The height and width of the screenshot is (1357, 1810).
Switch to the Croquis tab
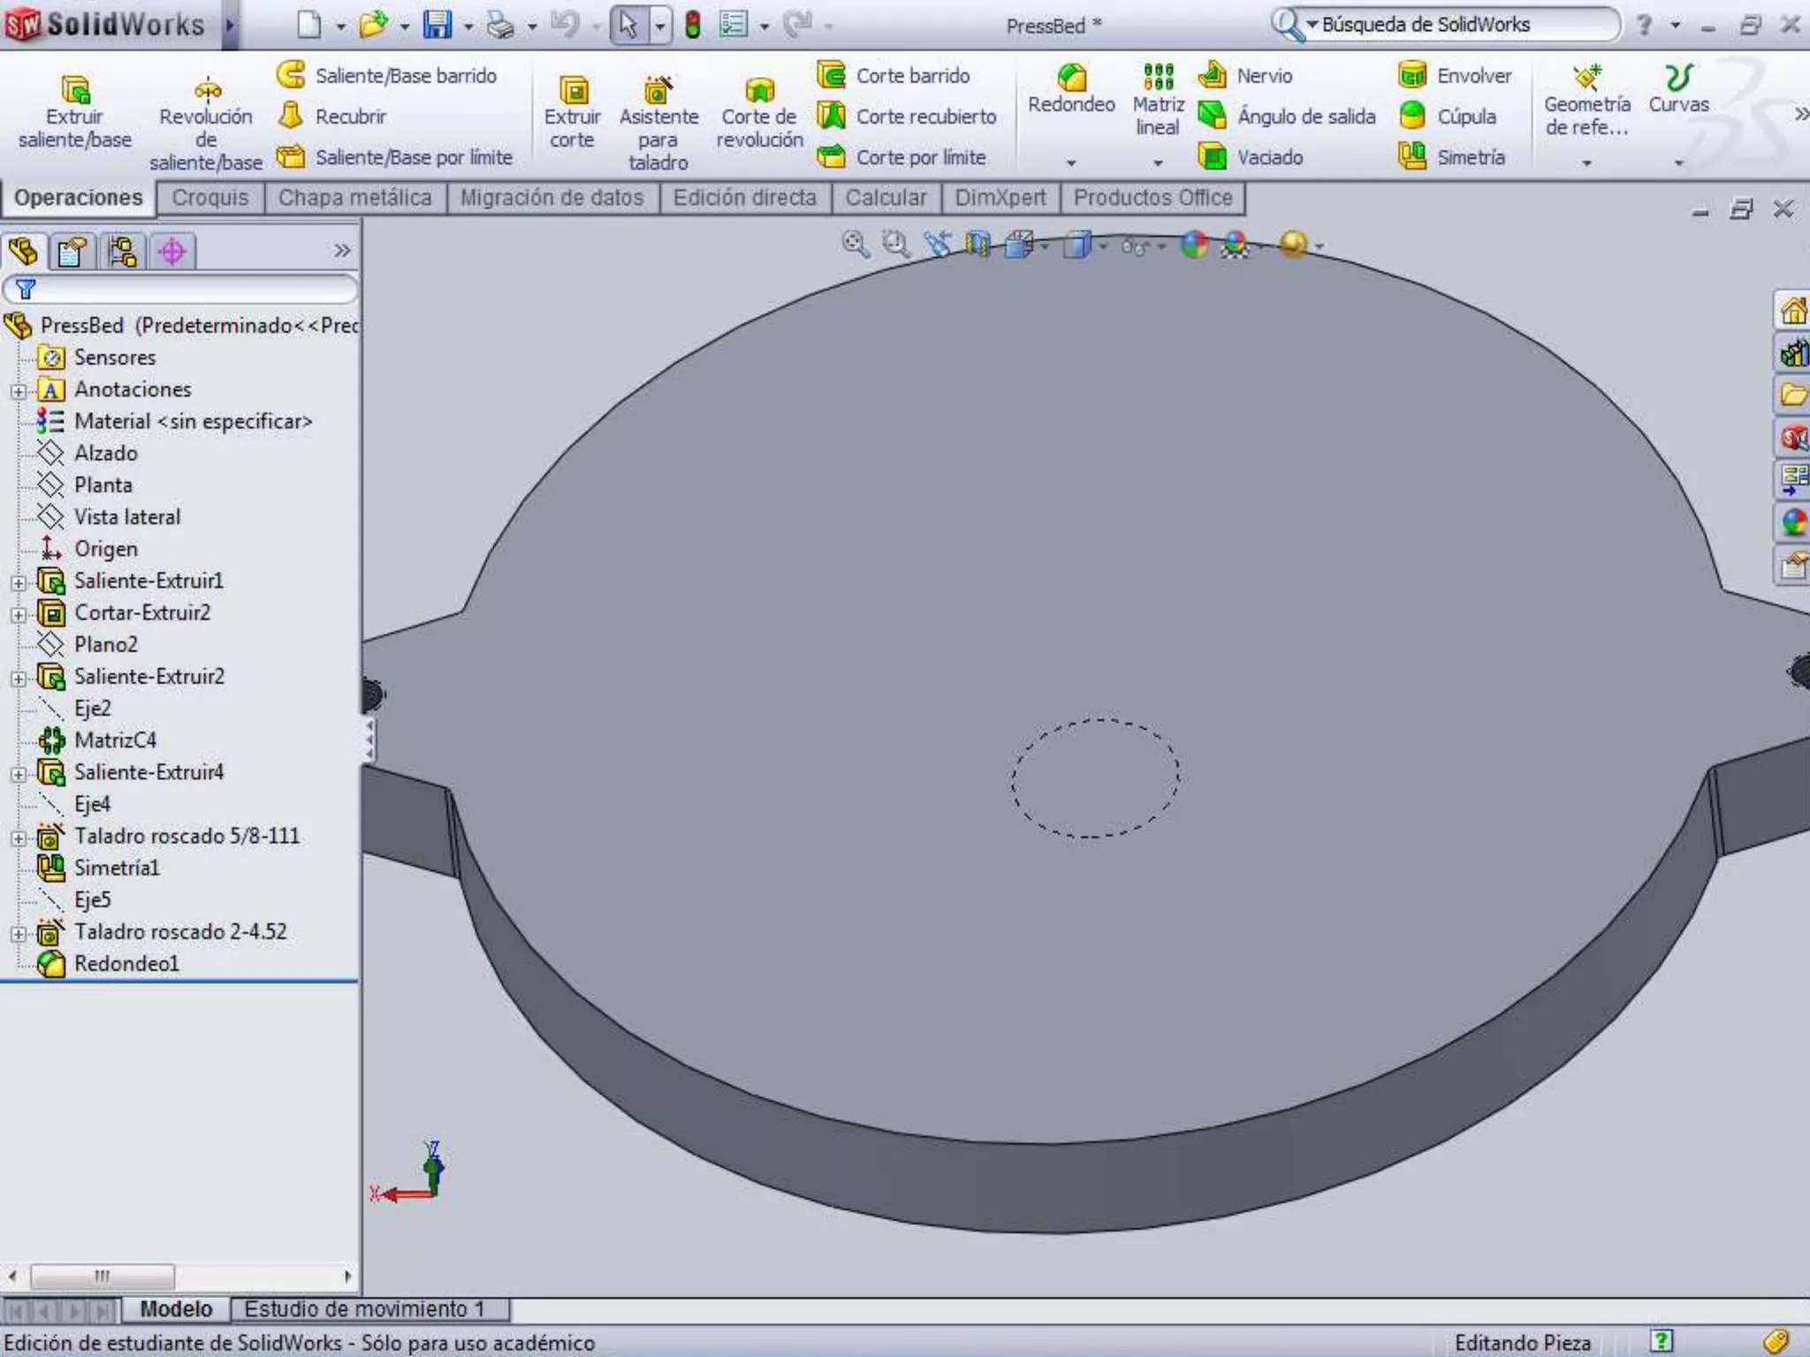pyautogui.click(x=210, y=198)
